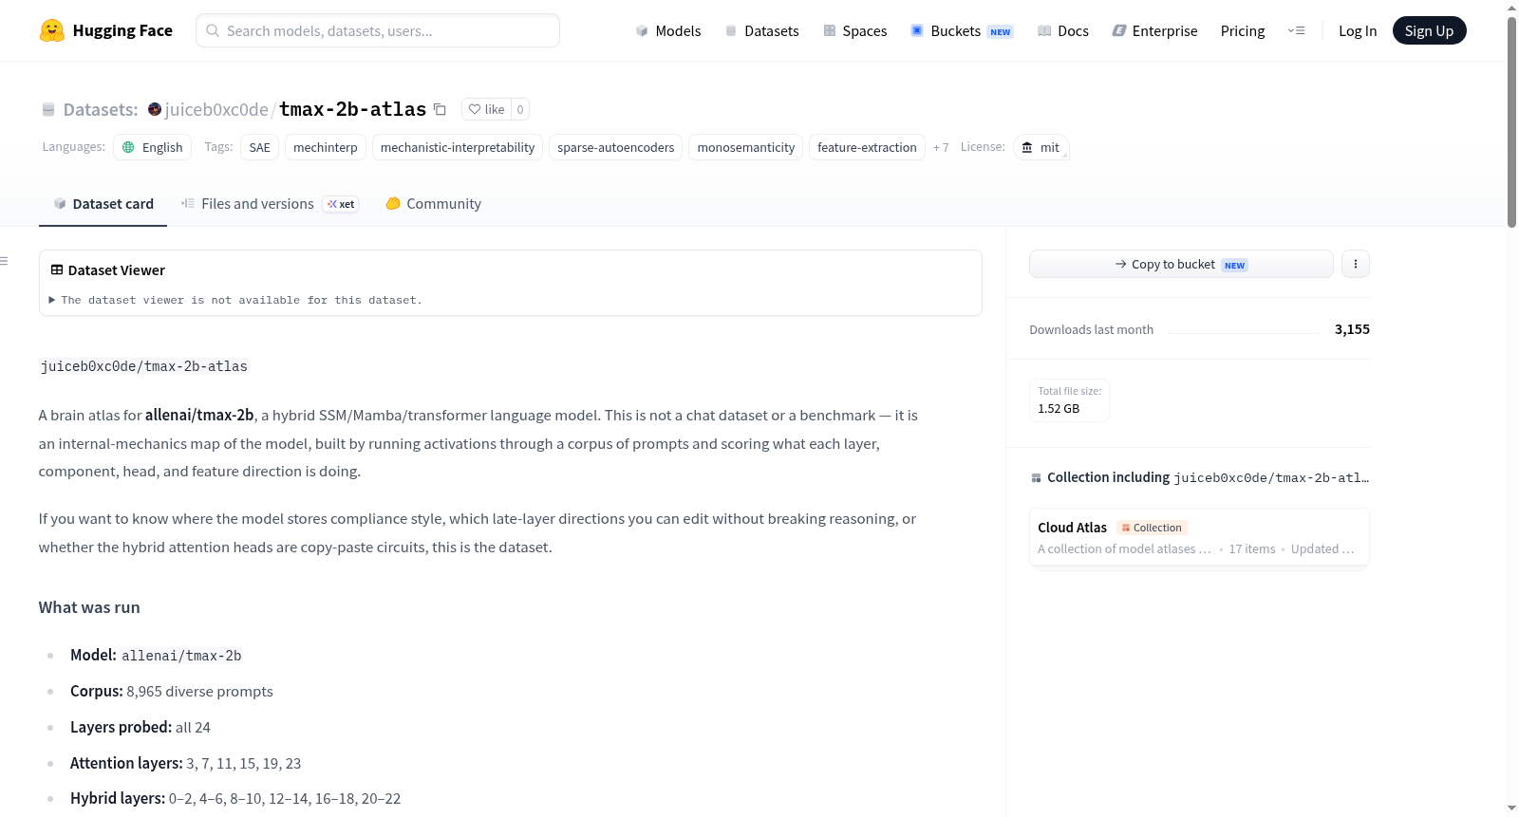Click the Hugging Face logo emoji
The width and height of the screenshot is (1519, 817).
coord(52,30)
